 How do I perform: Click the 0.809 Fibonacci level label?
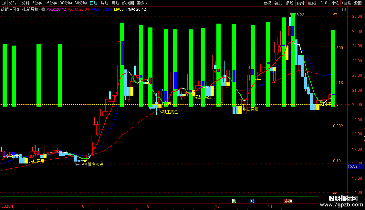pos(338,48)
